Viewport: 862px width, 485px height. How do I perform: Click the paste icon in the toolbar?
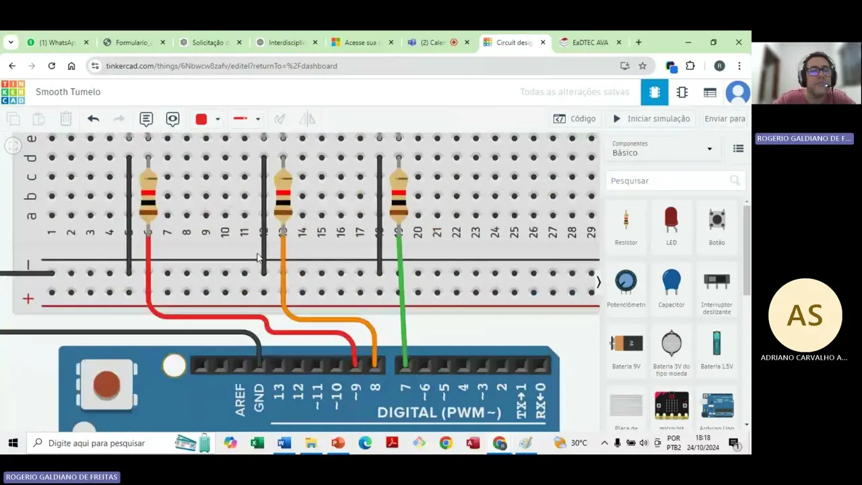(39, 119)
